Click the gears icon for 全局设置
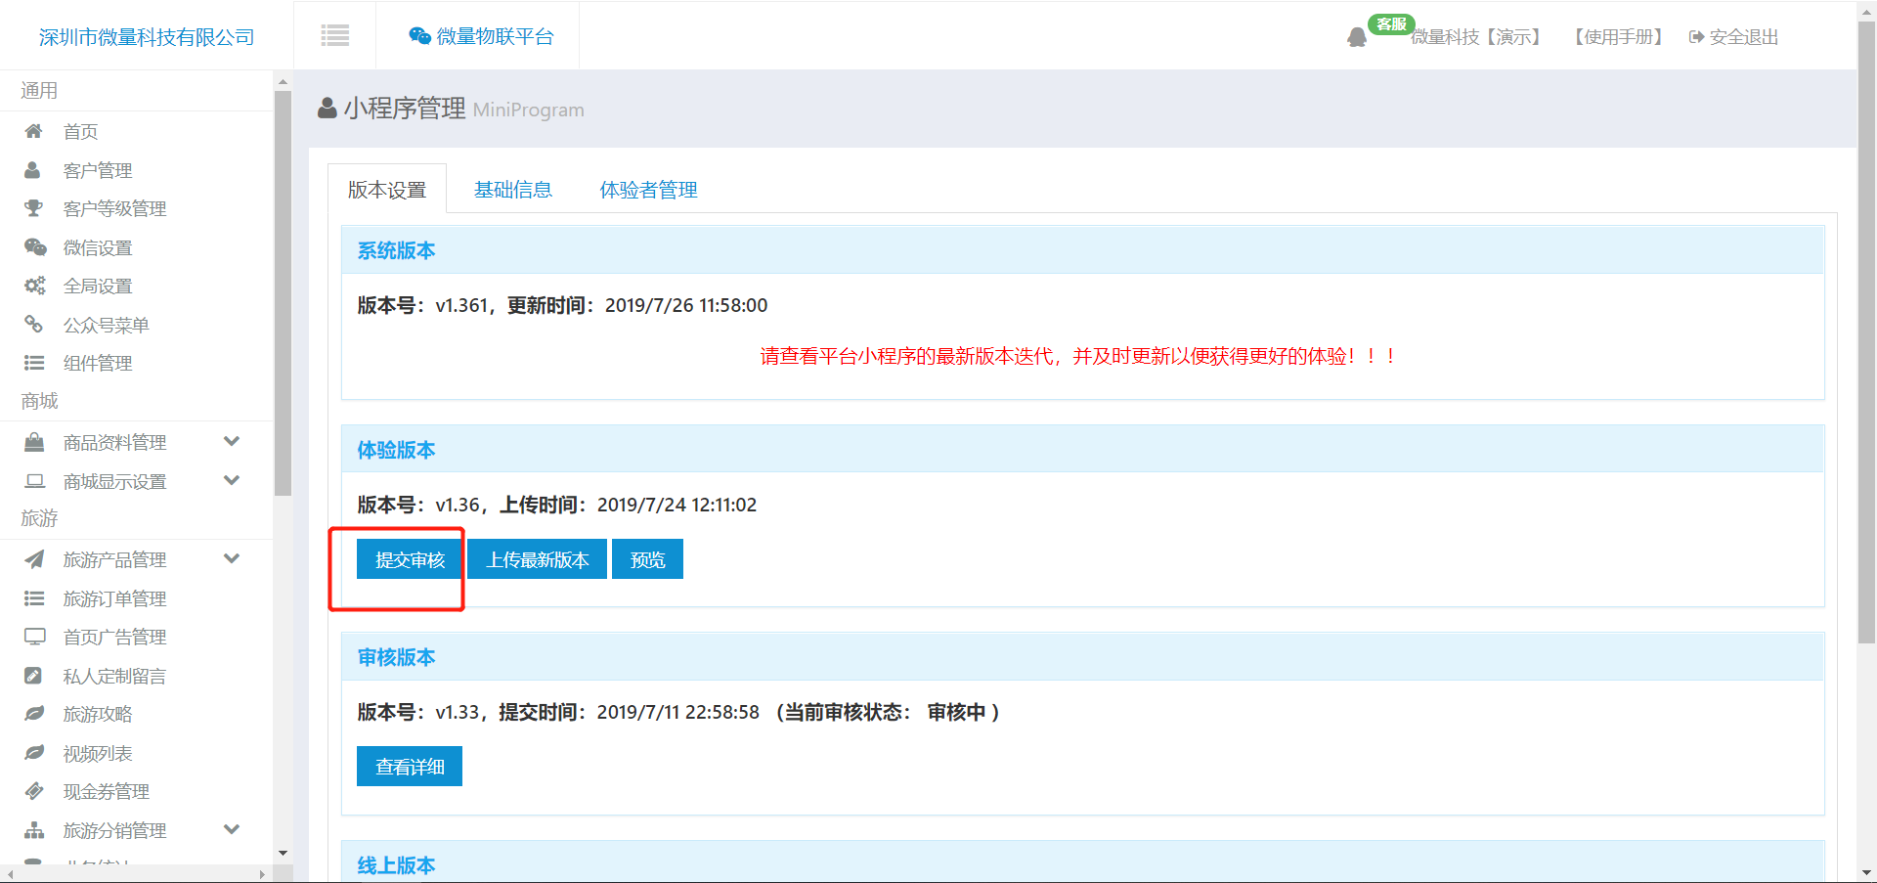Viewport: 1877px width, 883px height. pos(35,286)
